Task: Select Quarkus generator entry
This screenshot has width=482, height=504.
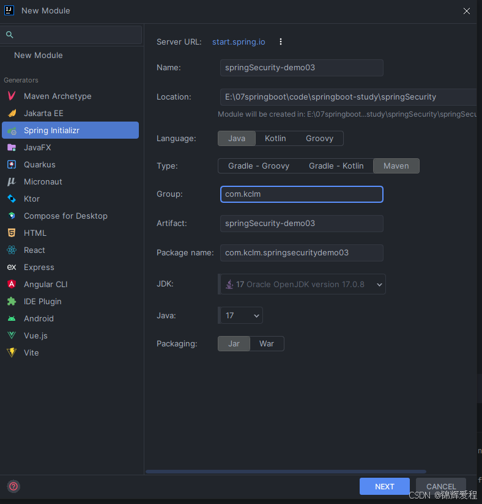Action: (70, 164)
